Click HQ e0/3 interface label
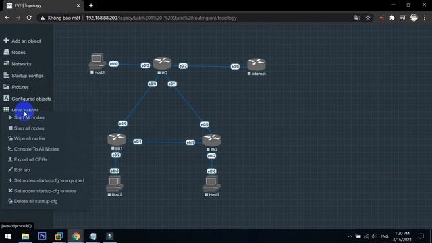The width and height of the screenshot is (432, 243). point(145,65)
